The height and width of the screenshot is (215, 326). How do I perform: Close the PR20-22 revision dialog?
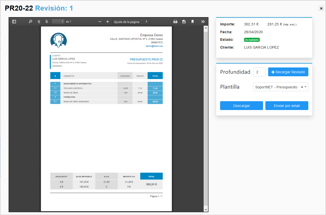coord(321,8)
